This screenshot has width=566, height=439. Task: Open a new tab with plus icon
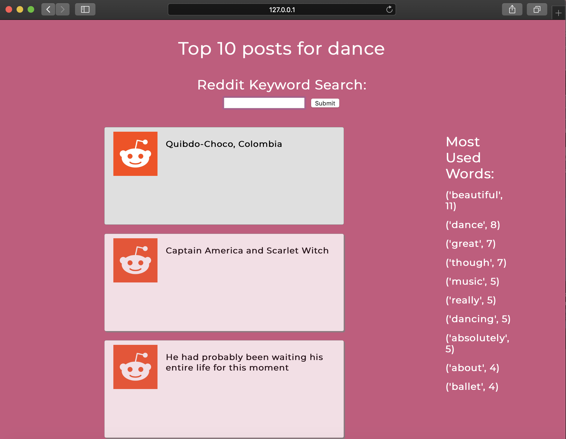(558, 13)
